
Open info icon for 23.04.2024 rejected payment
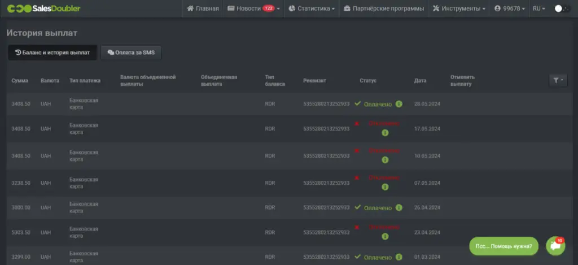tap(385, 236)
